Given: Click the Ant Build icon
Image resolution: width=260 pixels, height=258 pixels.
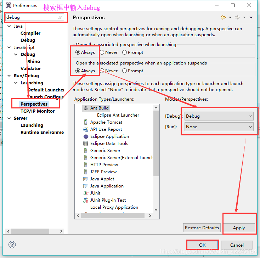Looking at the screenshot, I should 86,108.
